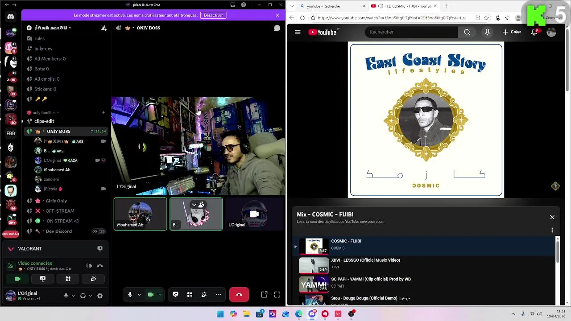The width and height of the screenshot is (571, 321).
Task: Click Créer button on YouTube
Action: (x=512, y=32)
